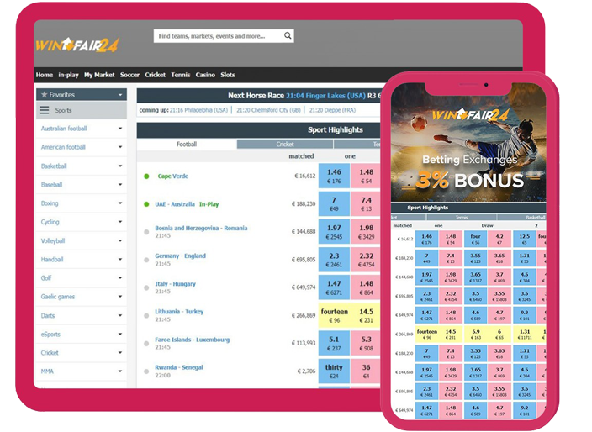Click yellow 5.9 draw odds on phone
Image resolution: width=592 pixels, height=432 pixels.
click(x=476, y=335)
